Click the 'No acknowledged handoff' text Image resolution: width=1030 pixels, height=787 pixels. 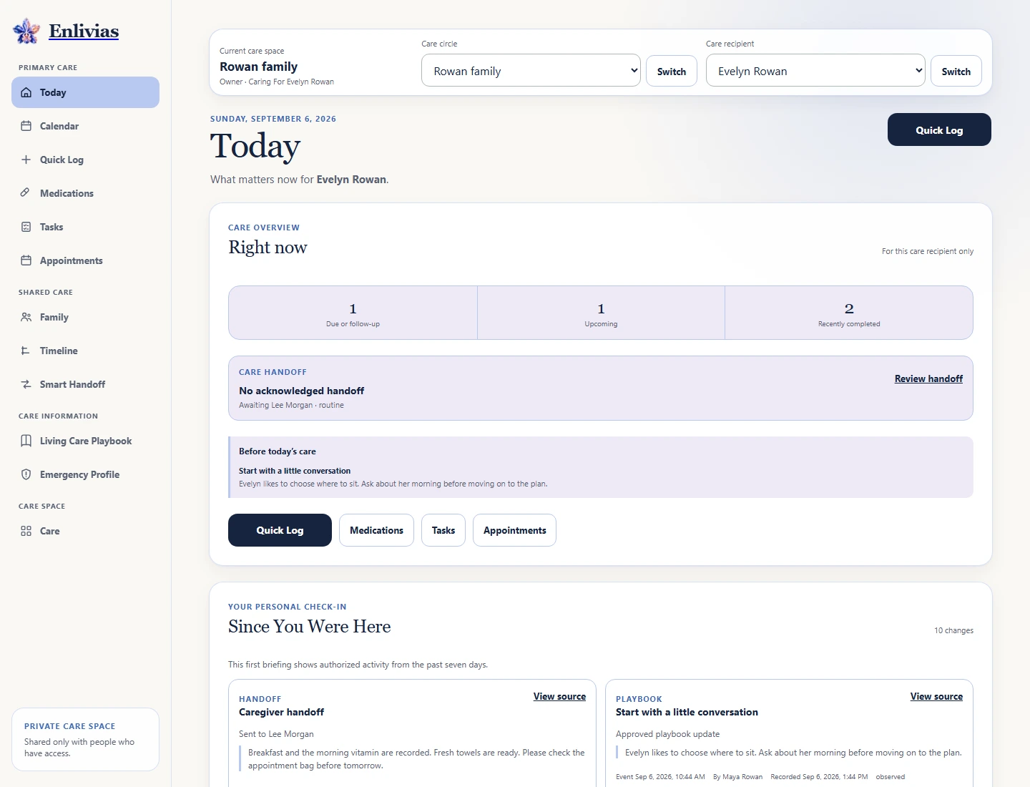[301, 391]
